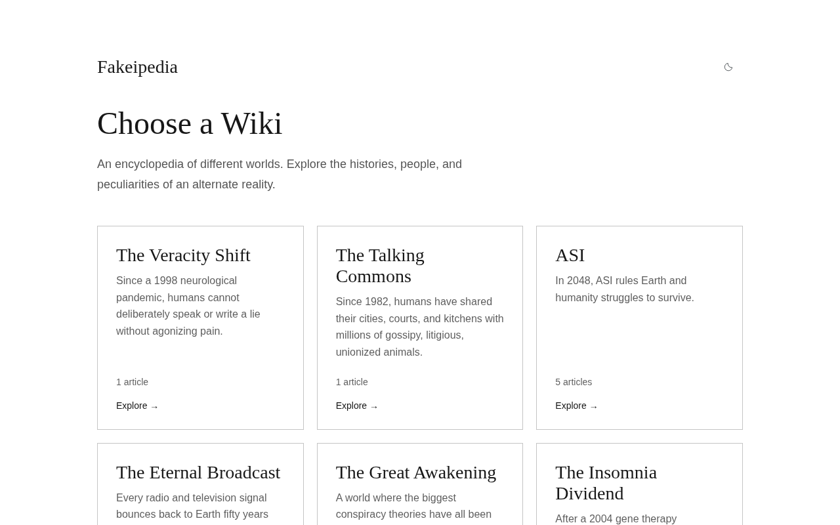Click The Eternal Broadcast description text
The height and width of the screenshot is (525, 840).
pos(192,507)
